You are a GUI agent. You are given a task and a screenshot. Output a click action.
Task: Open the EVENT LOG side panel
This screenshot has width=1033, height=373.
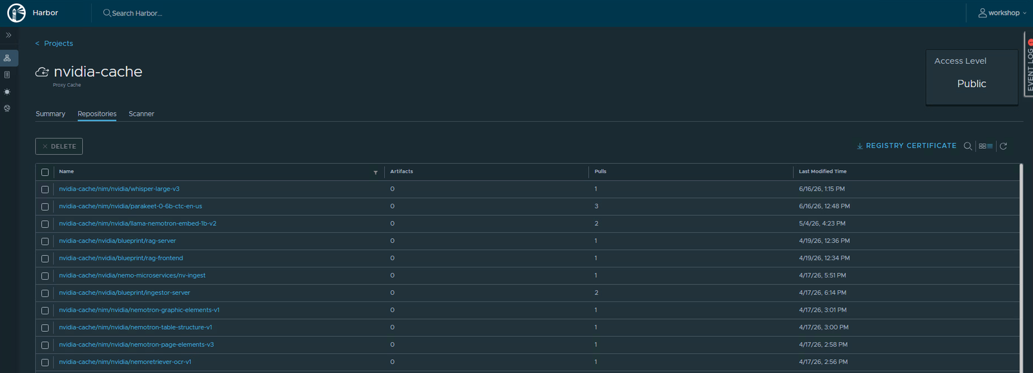(x=1029, y=64)
